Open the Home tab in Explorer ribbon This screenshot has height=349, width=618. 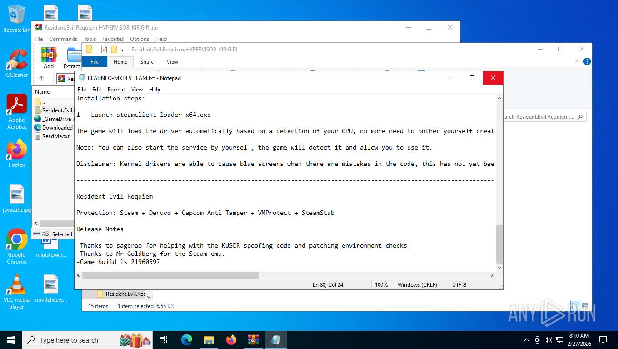[120, 62]
